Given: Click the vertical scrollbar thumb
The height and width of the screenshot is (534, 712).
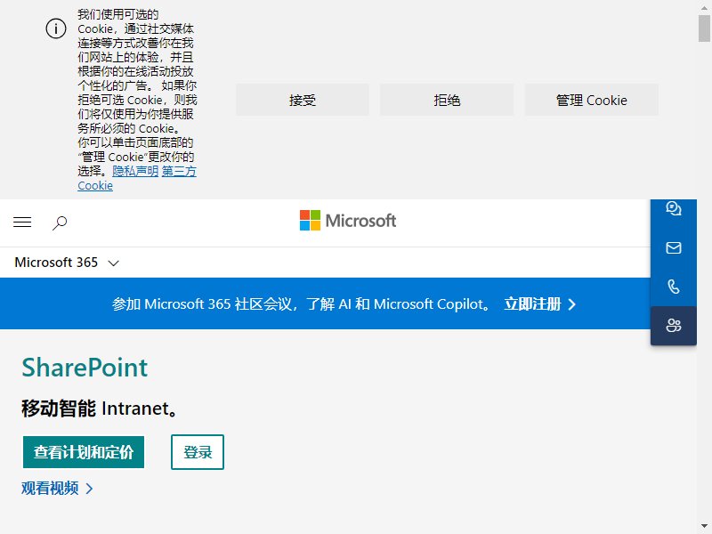Looking at the screenshot, I should coord(704,28).
